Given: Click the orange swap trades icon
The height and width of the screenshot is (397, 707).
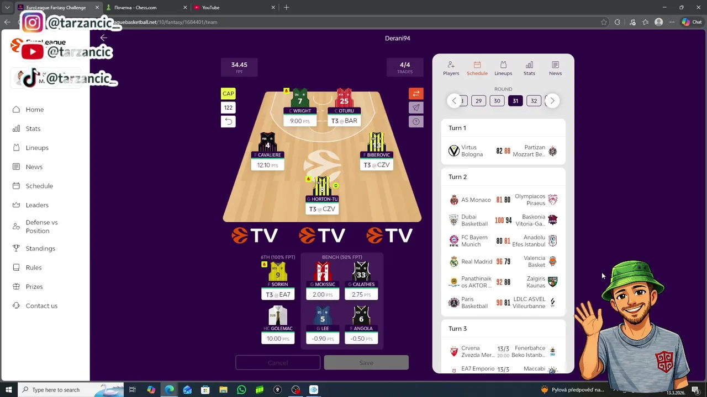Looking at the screenshot, I should pos(416,94).
